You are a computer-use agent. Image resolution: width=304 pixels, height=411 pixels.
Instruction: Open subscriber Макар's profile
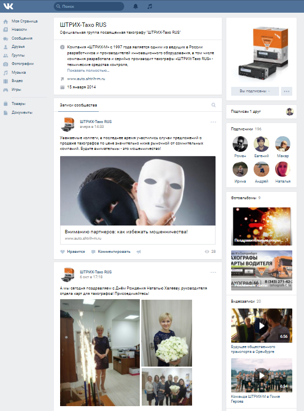282,144
